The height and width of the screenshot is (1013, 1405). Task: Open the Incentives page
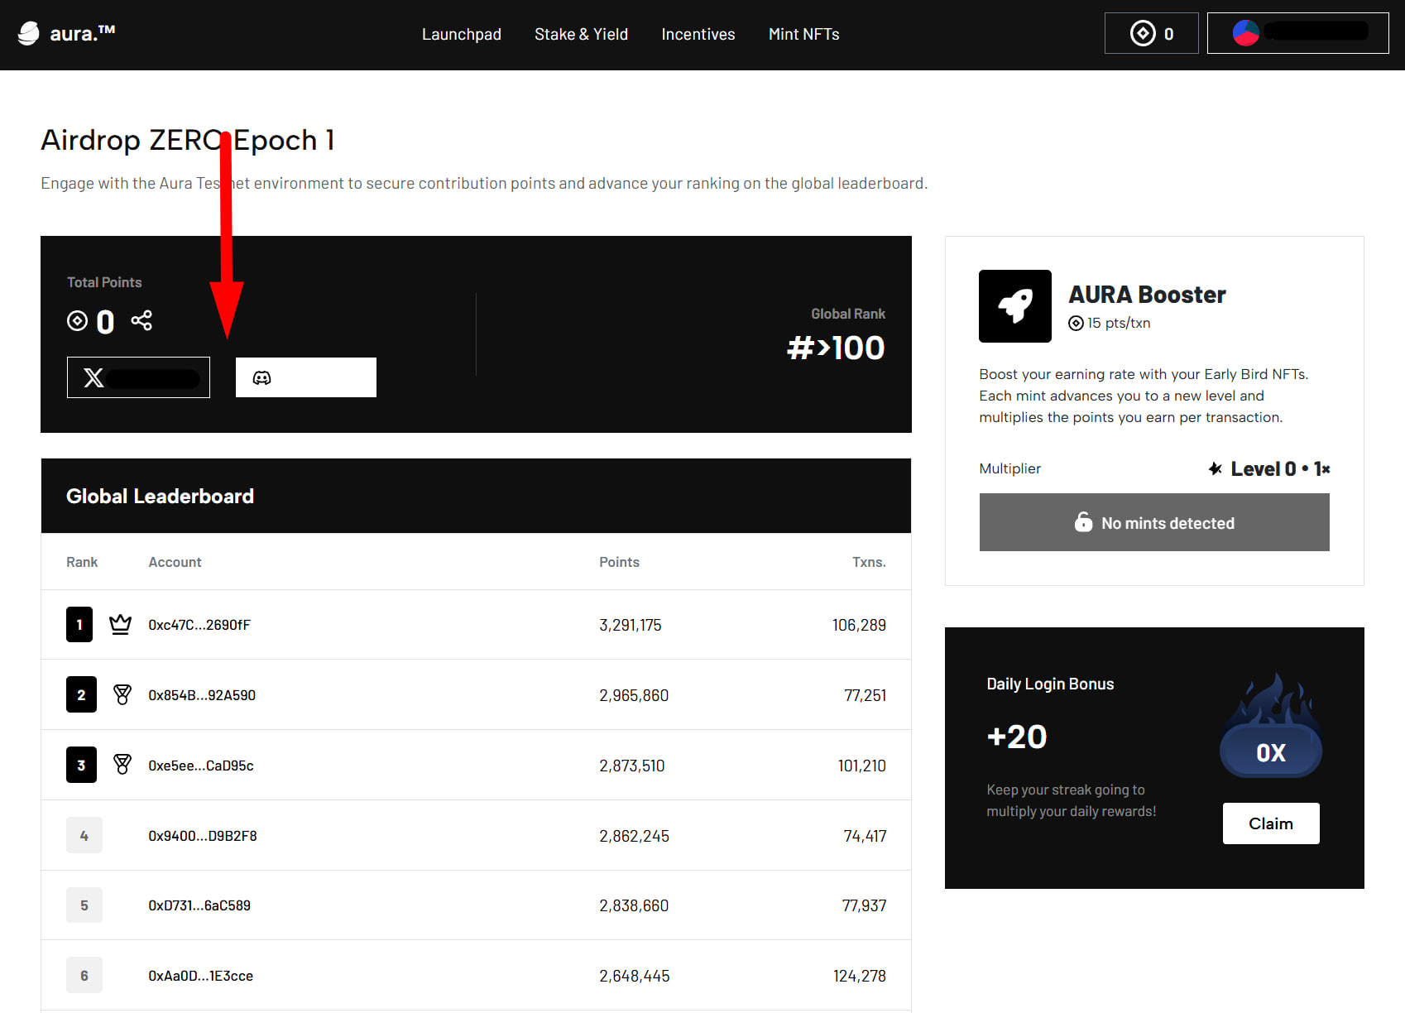pos(698,34)
